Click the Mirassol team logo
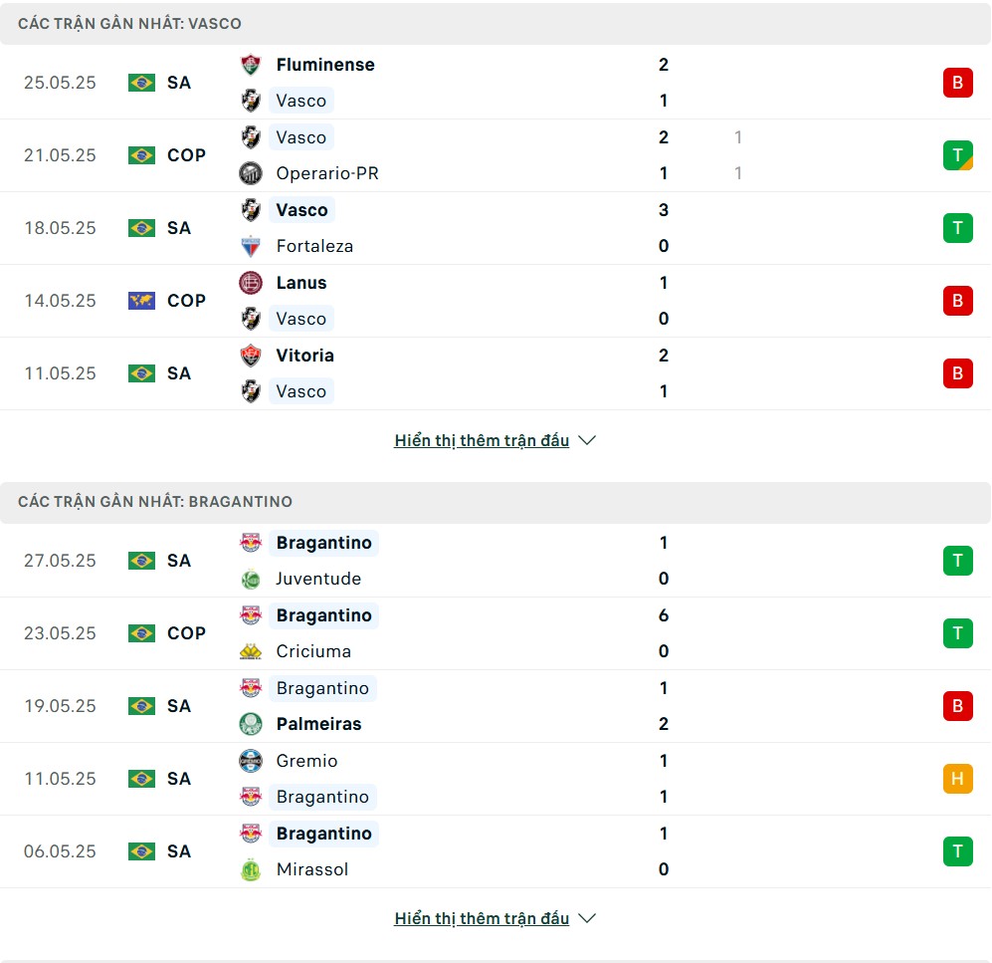This screenshot has width=992, height=963. [x=251, y=870]
